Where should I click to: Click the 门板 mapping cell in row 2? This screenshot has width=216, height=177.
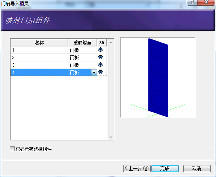coord(83,58)
